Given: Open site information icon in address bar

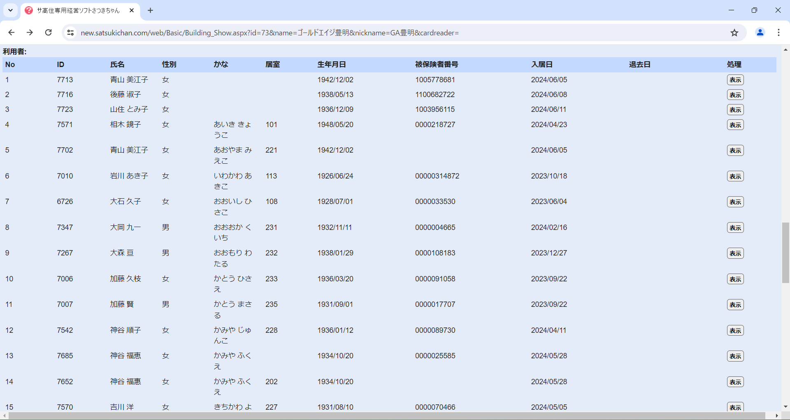Looking at the screenshot, I should (x=70, y=32).
